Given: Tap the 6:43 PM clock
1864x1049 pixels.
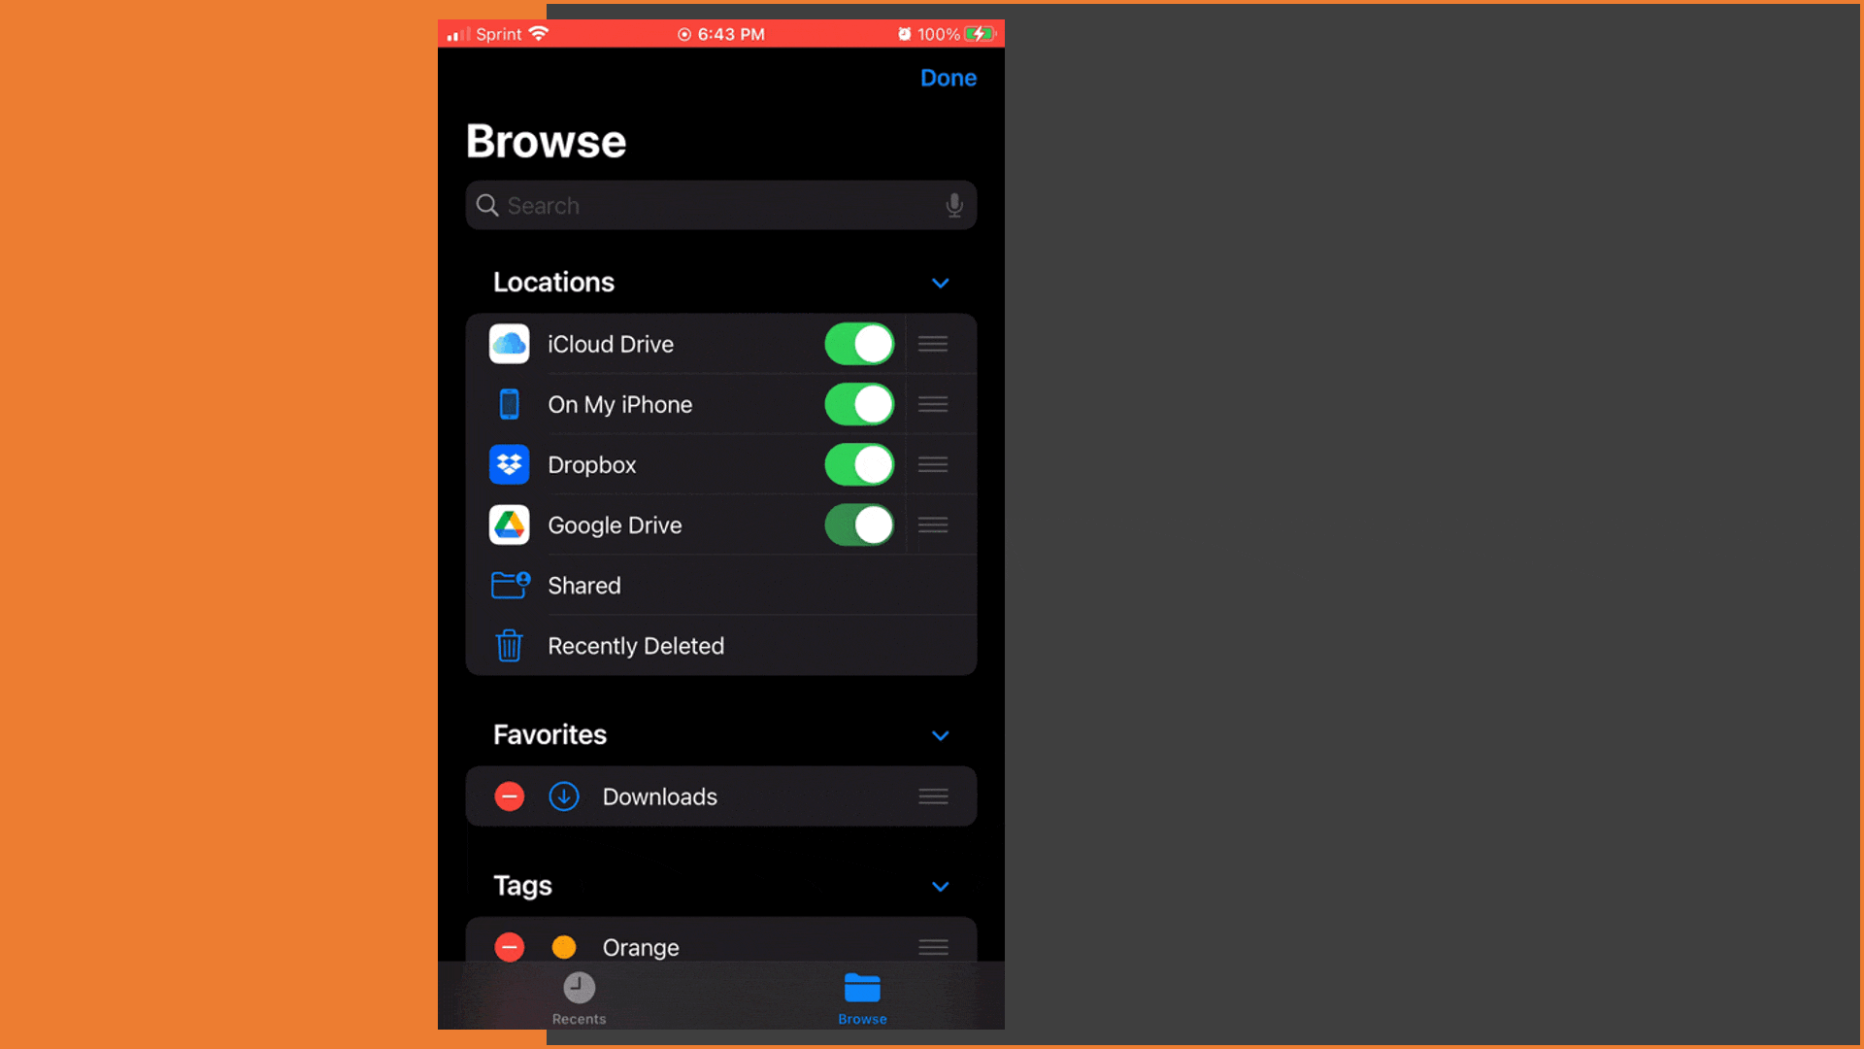Looking at the screenshot, I should 731,34.
